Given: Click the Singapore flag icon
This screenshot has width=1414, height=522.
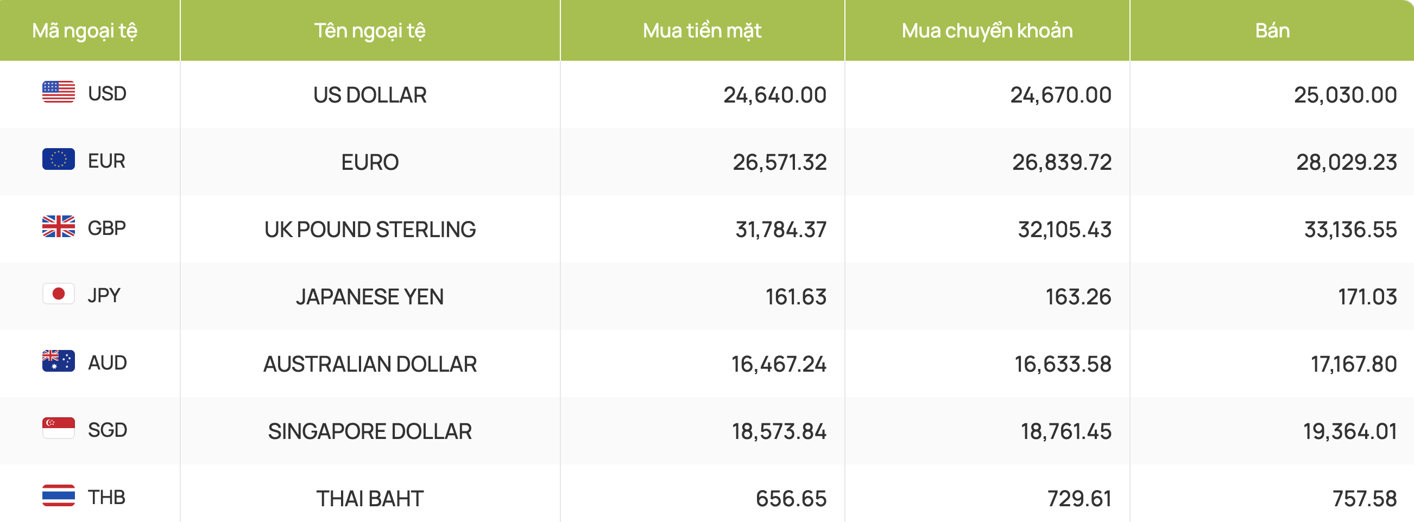Looking at the screenshot, I should 58,429.
